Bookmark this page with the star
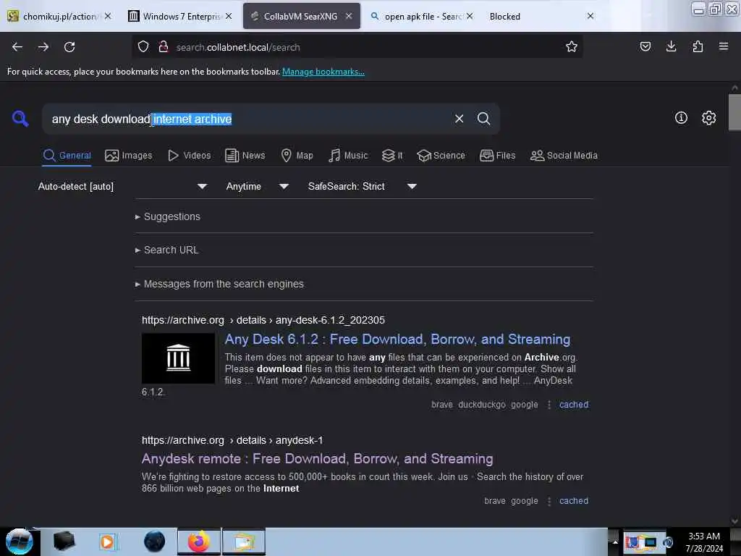Viewport: 741px width, 556px height. click(x=572, y=47)
